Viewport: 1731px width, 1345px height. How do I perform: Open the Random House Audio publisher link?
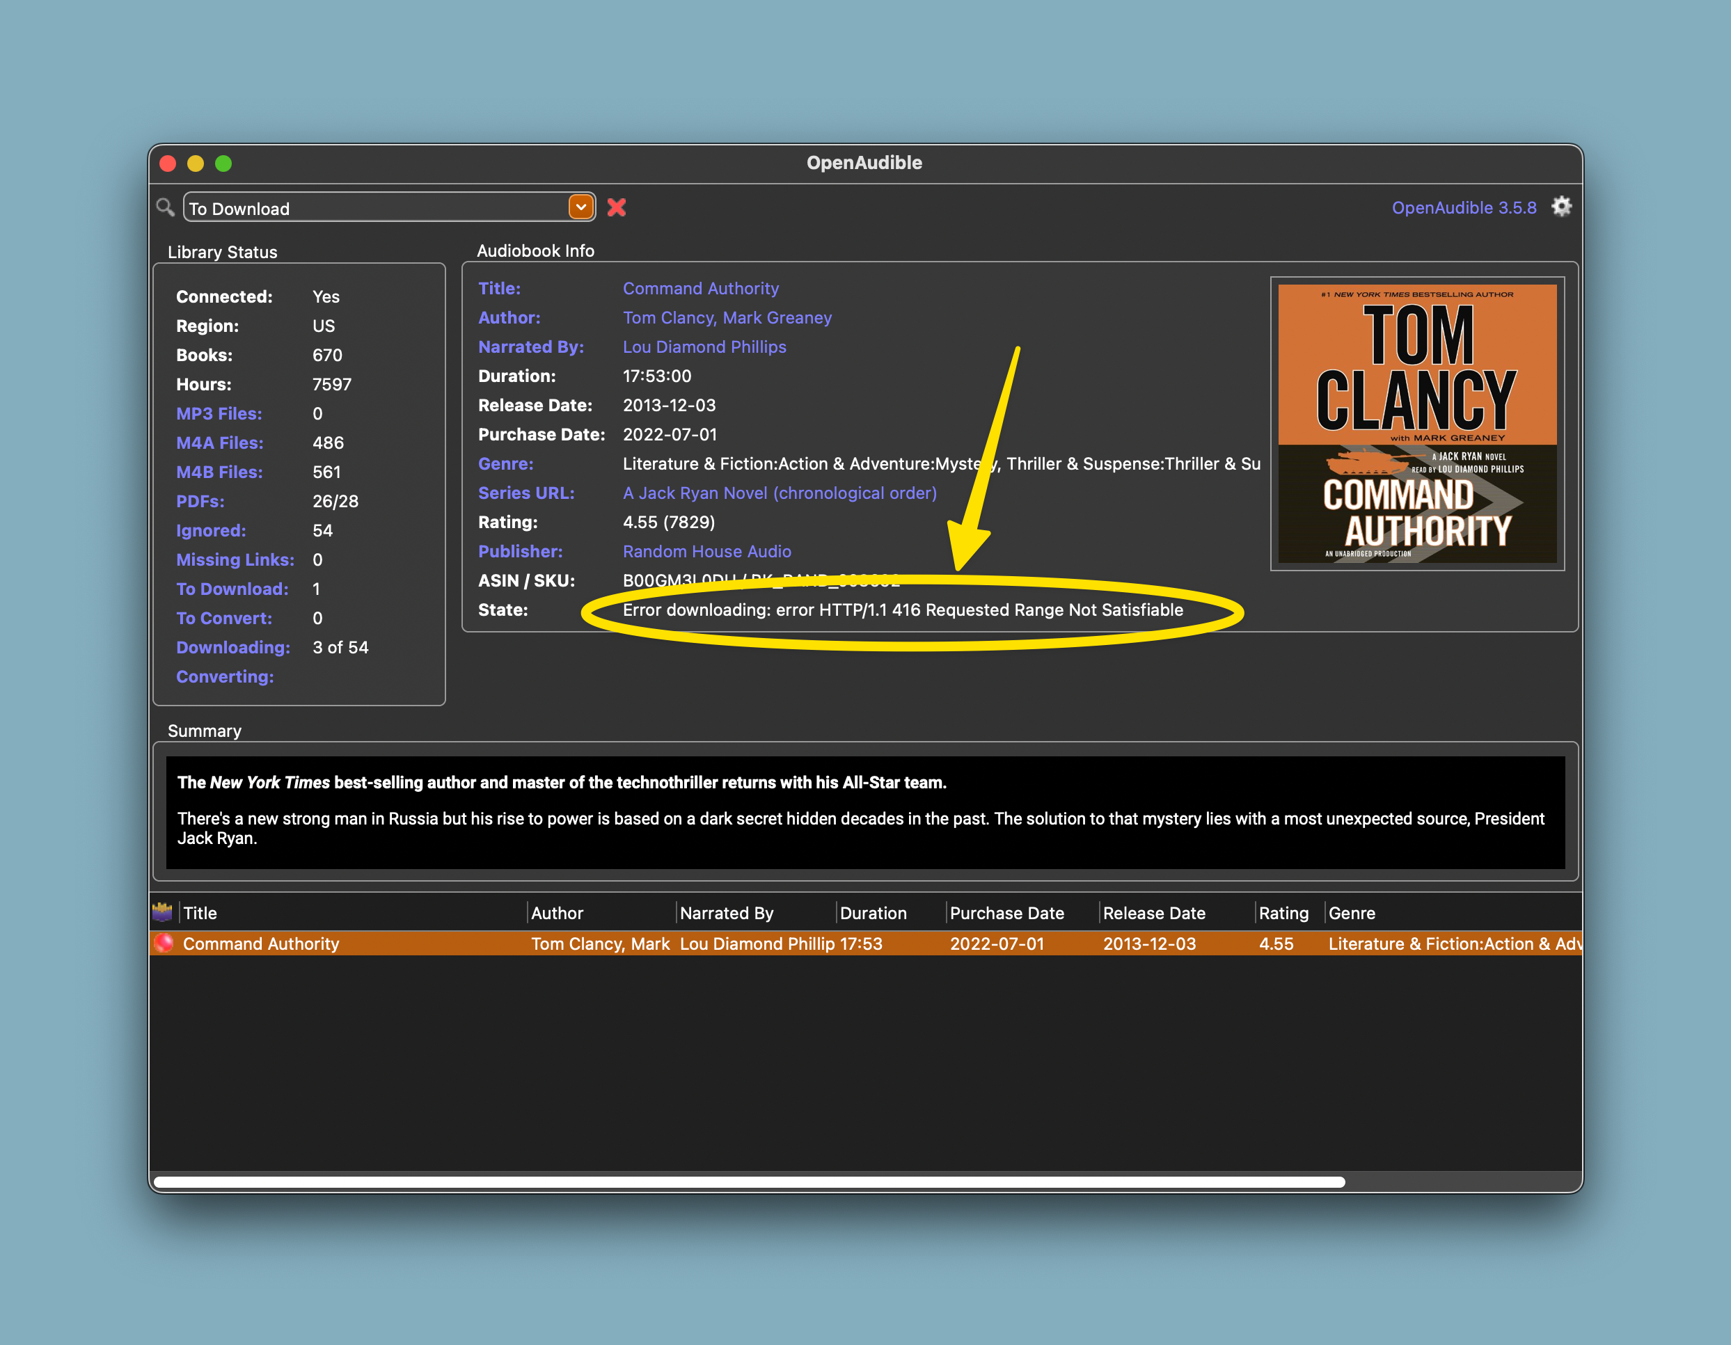[706, 551]
